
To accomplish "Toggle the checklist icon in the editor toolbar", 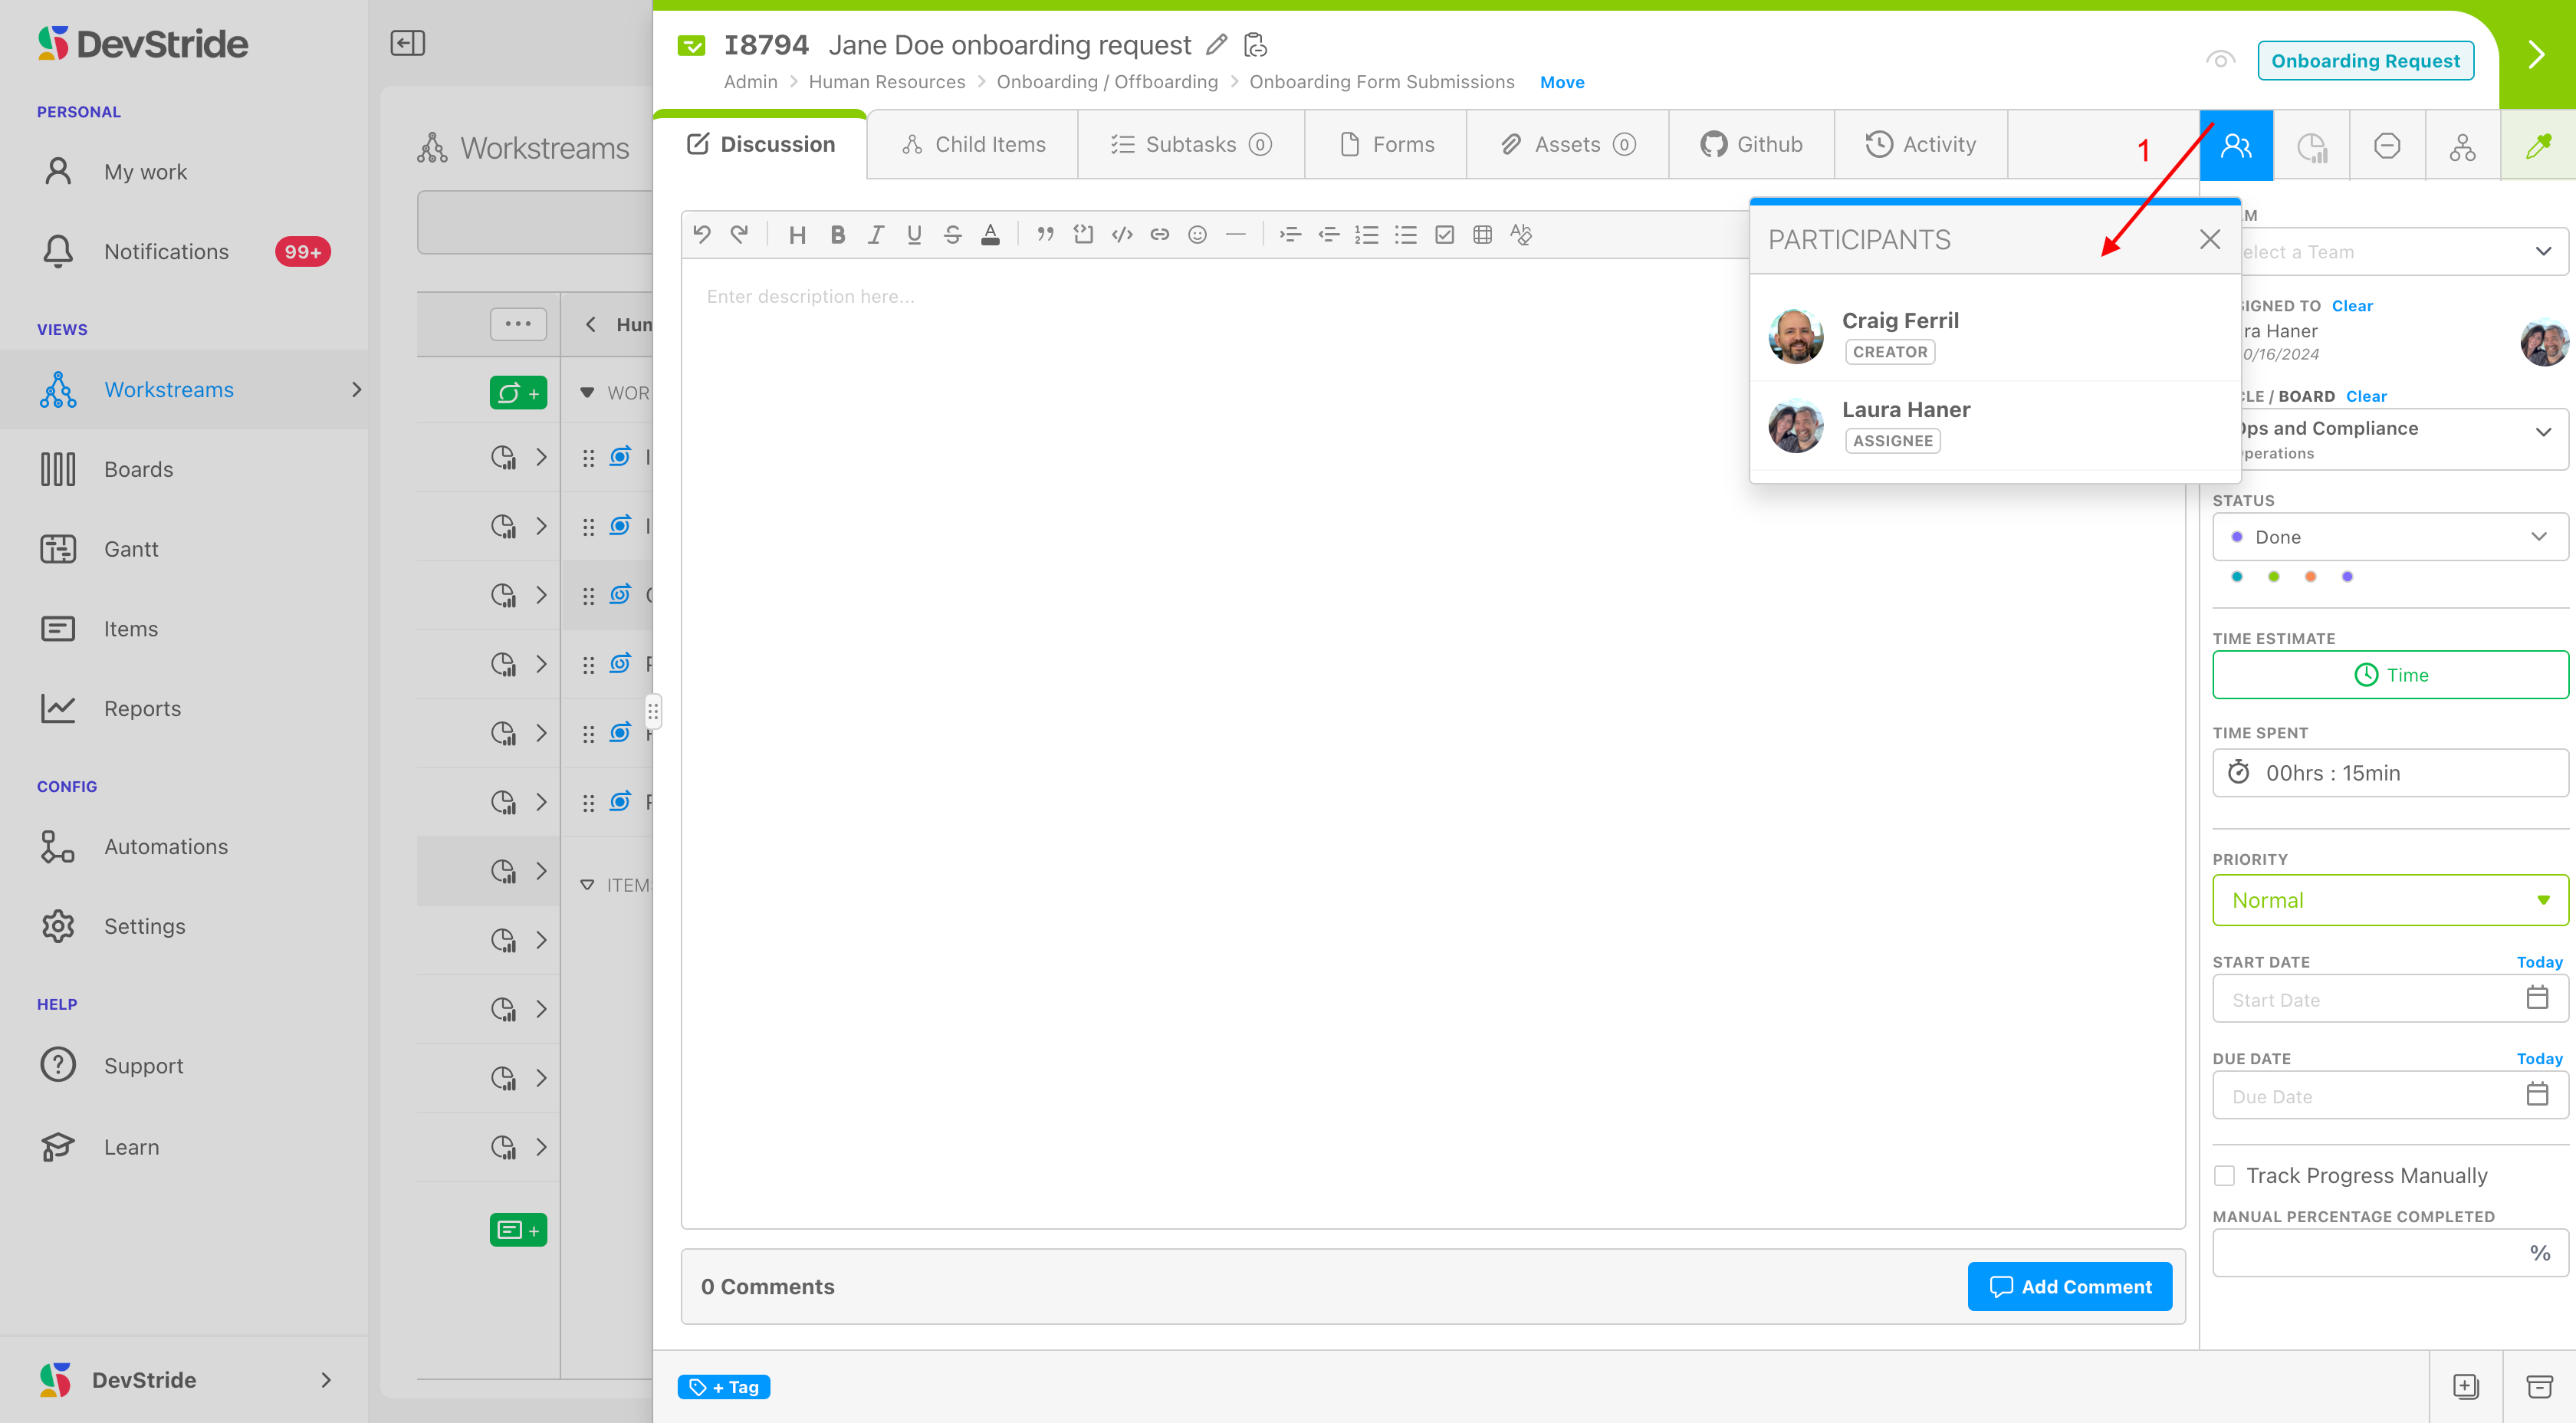I will coord(1444,235).
